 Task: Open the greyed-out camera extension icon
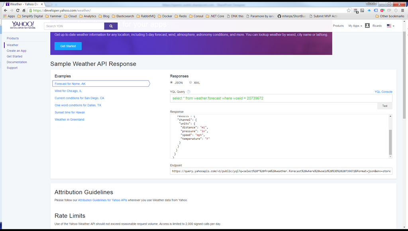tap(389, 10)
